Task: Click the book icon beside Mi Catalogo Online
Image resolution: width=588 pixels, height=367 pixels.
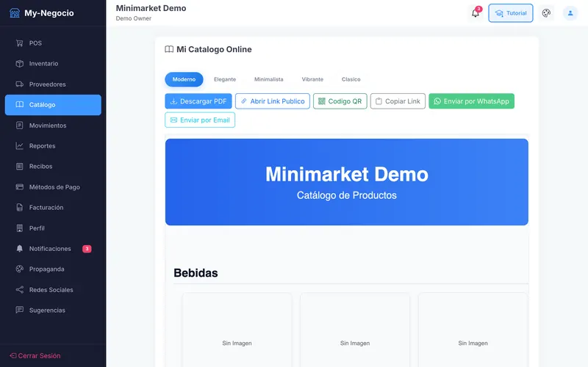Action: click(x=169, y=49)
